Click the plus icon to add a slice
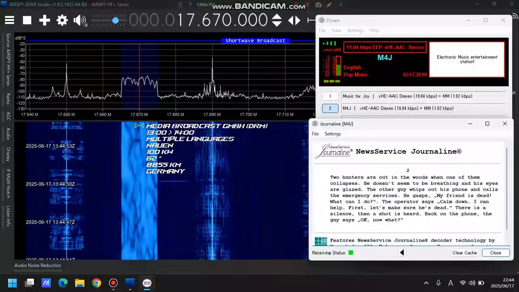This screenshot has width=519, height=292. coord(44,20)
